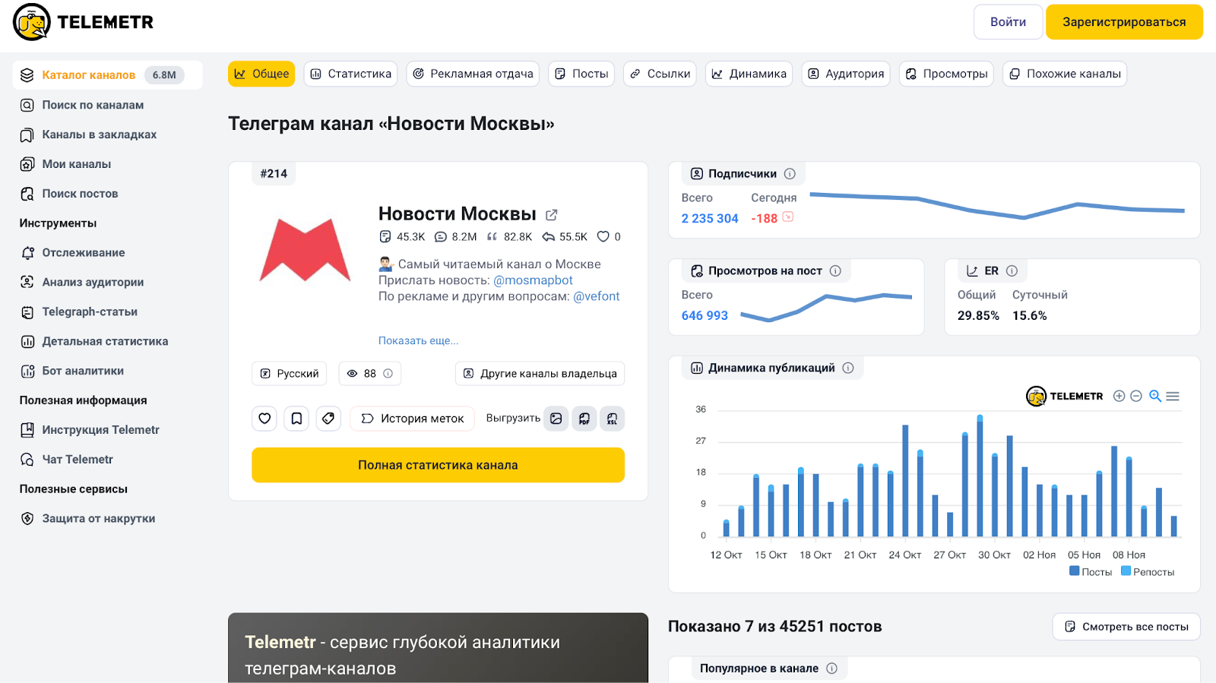
Task: Zoom in on the Динамика публикаций chart
Action: pos(1119,396)
